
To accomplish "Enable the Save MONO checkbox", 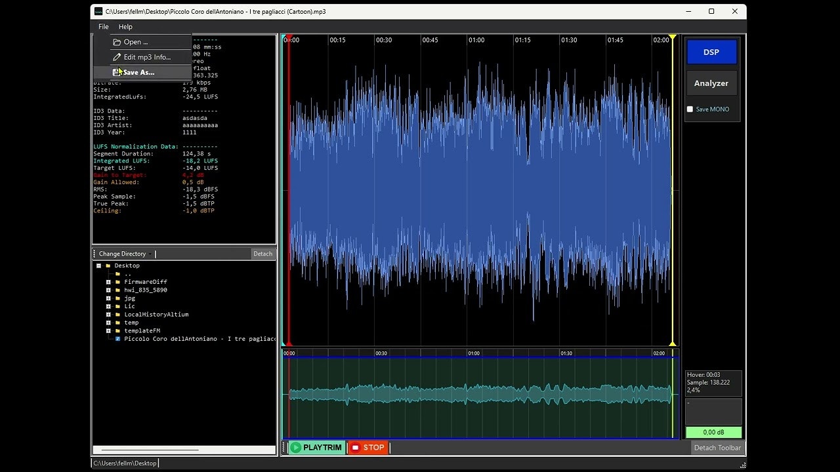I will (690, 109).
